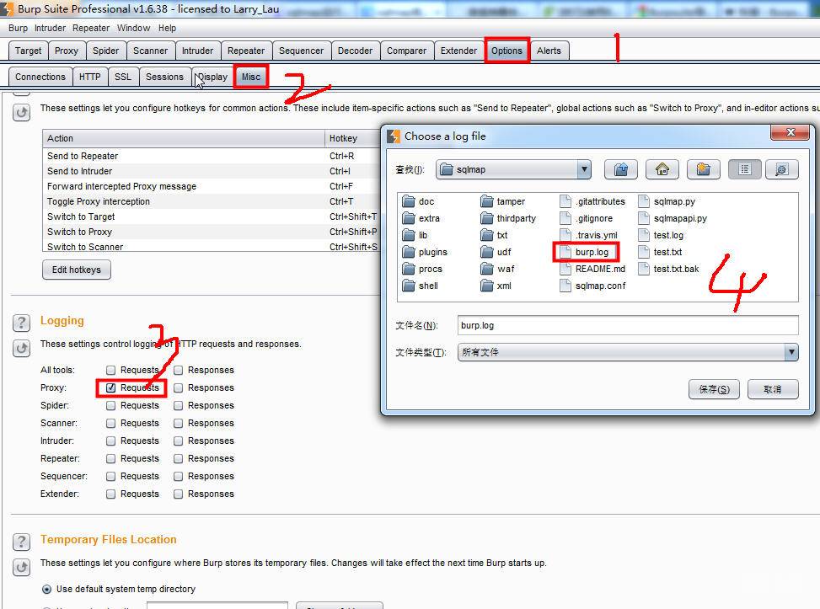The height and width of the screenshot is (609, 820).
Task: Enable All tools Responses logging checkbox
Action: point(179,370)
